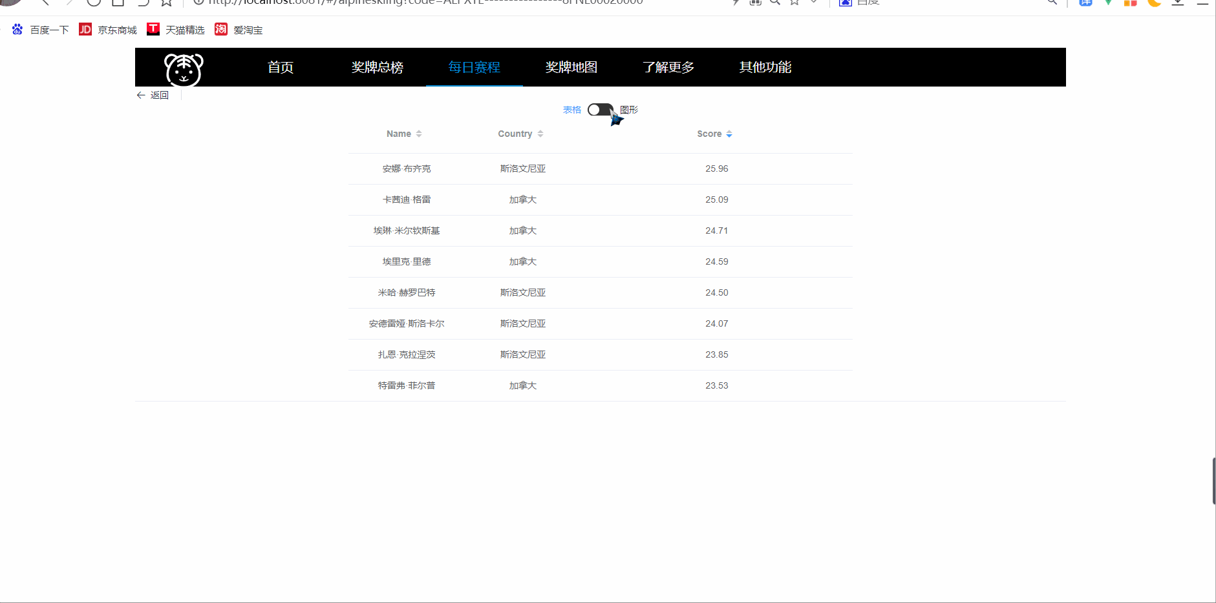Screen dimensions: 1216x603
Task: Open the 奖牌地图 page
Action: pyautogui.click(x=571, y=67)
